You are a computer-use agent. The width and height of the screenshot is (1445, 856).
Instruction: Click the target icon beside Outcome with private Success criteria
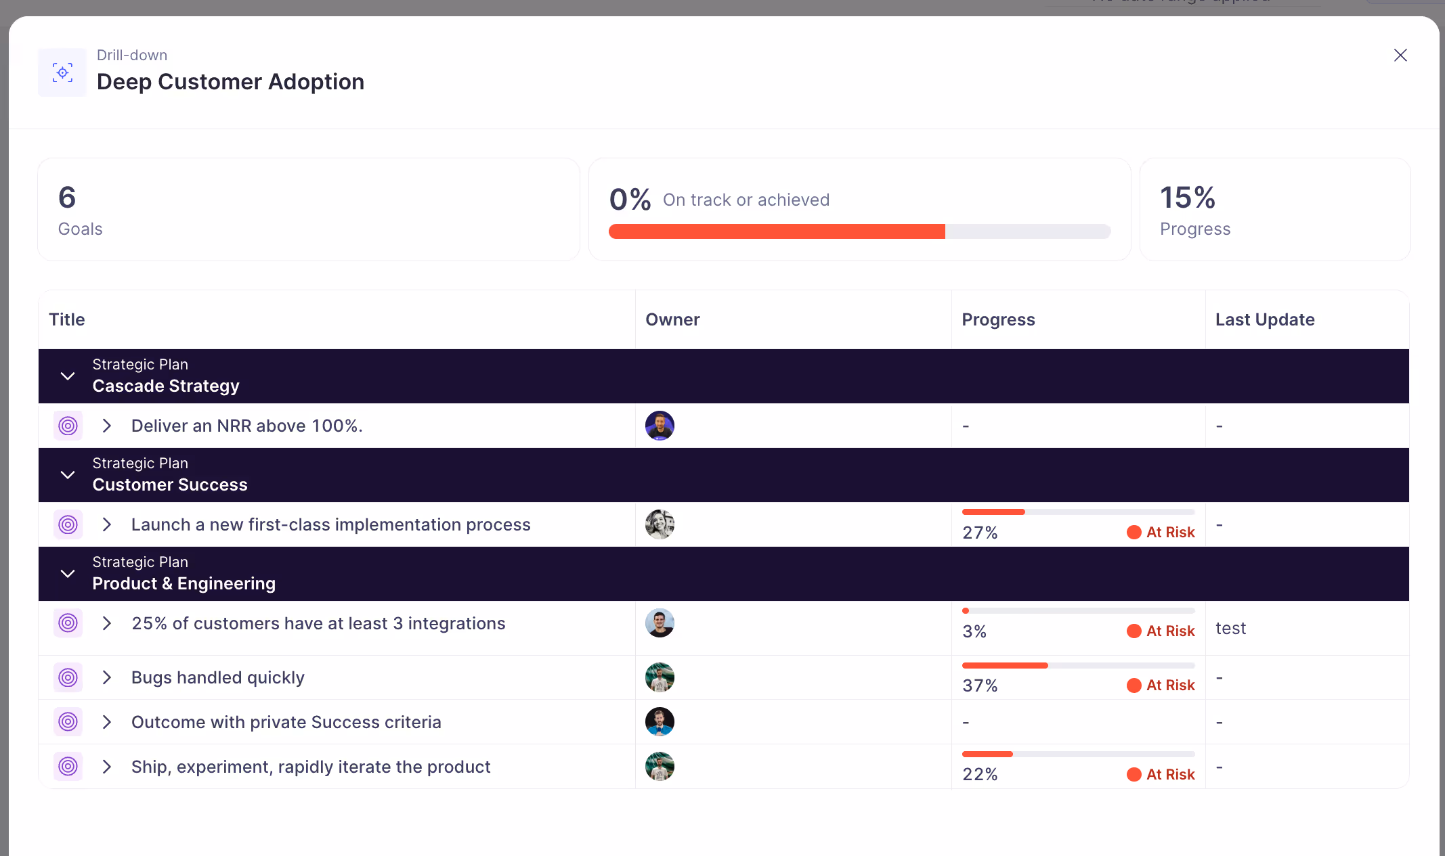click(x=68, y=722)
